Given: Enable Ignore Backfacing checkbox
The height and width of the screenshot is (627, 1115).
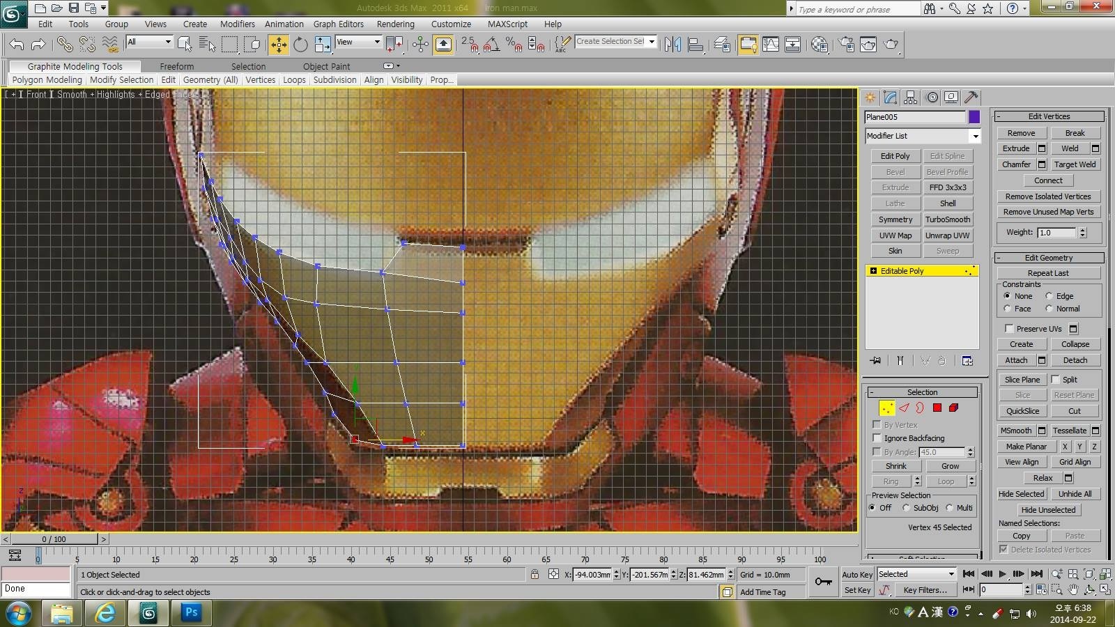Looking at the screenshot, I should (877, 438).
